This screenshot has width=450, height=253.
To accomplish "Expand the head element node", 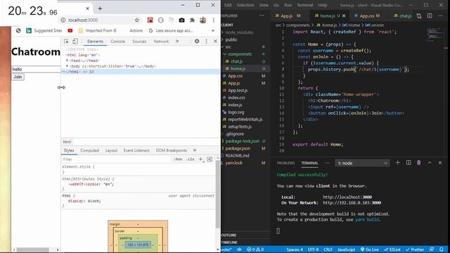I will click(x=67, y=60).
